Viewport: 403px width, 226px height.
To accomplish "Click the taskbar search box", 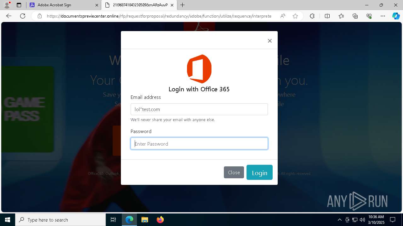I will pyautogui.click(x=60, y=220).
